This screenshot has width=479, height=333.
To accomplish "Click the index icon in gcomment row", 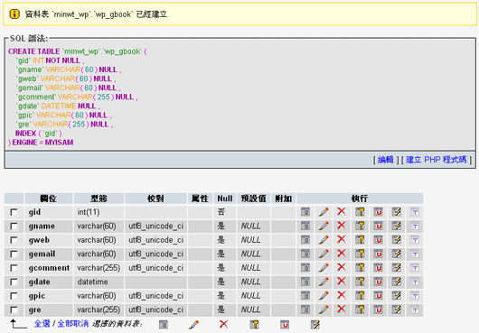I will point(397,268).
